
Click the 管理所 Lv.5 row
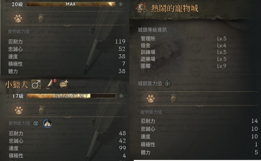(183, 38)
